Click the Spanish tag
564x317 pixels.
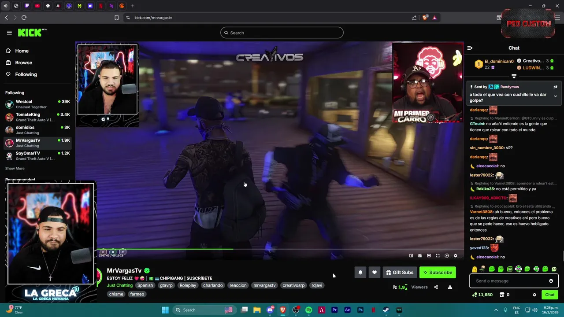point(145,285)
